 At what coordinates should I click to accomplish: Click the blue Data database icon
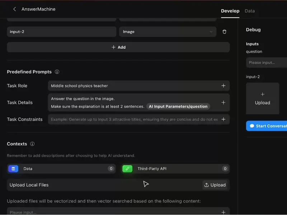[x=13, y=168]
